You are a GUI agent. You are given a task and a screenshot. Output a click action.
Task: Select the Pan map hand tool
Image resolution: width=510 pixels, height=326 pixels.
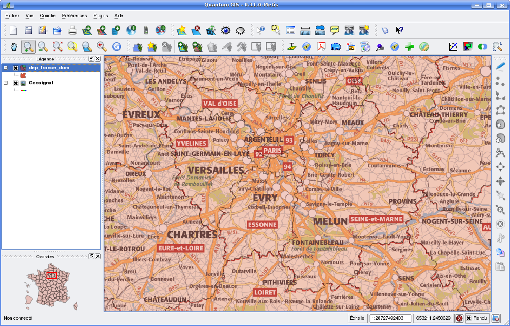(14, 47)
